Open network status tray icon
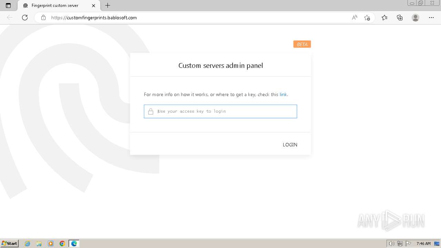441x248 pixels. click(400, 244)
